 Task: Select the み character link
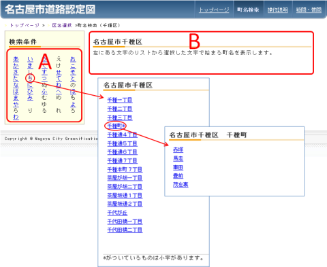[x=30, y=98]
